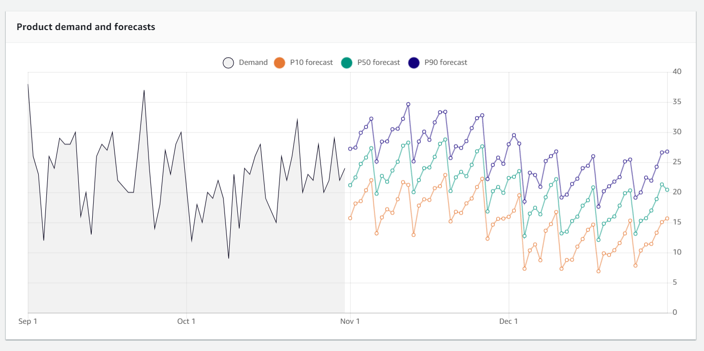Select the highest P90 forecast data point
This screenshot has height=351, width=704.
(408, 104)
